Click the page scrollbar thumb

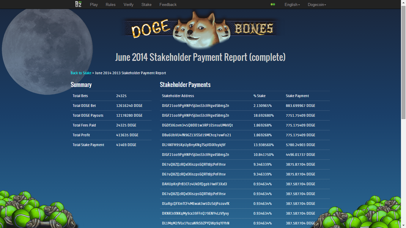click(403, 62)
